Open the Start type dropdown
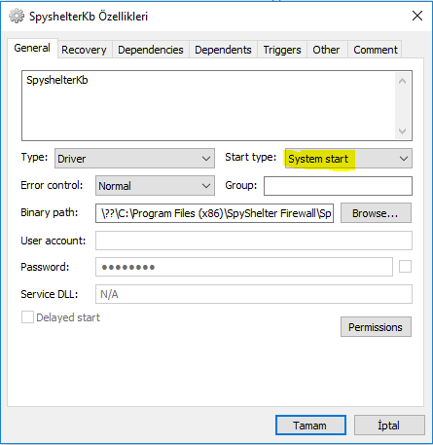Viewport: 433px width, 445px height. [x=348, y=159]
